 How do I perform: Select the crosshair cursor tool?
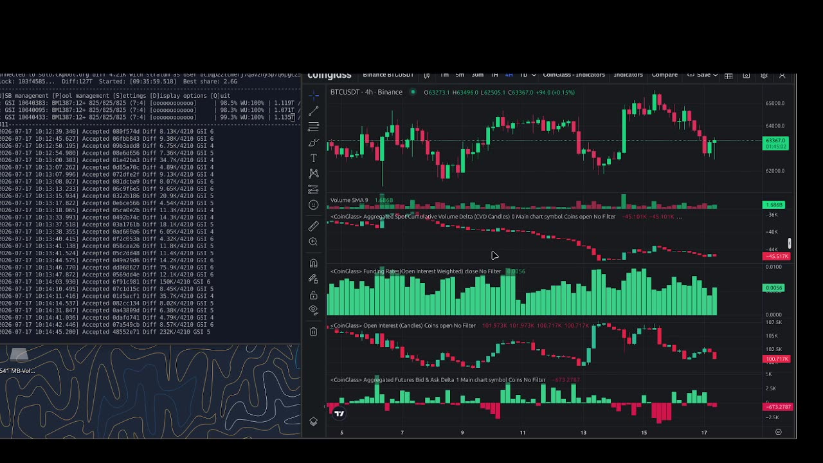click(314, 96)
